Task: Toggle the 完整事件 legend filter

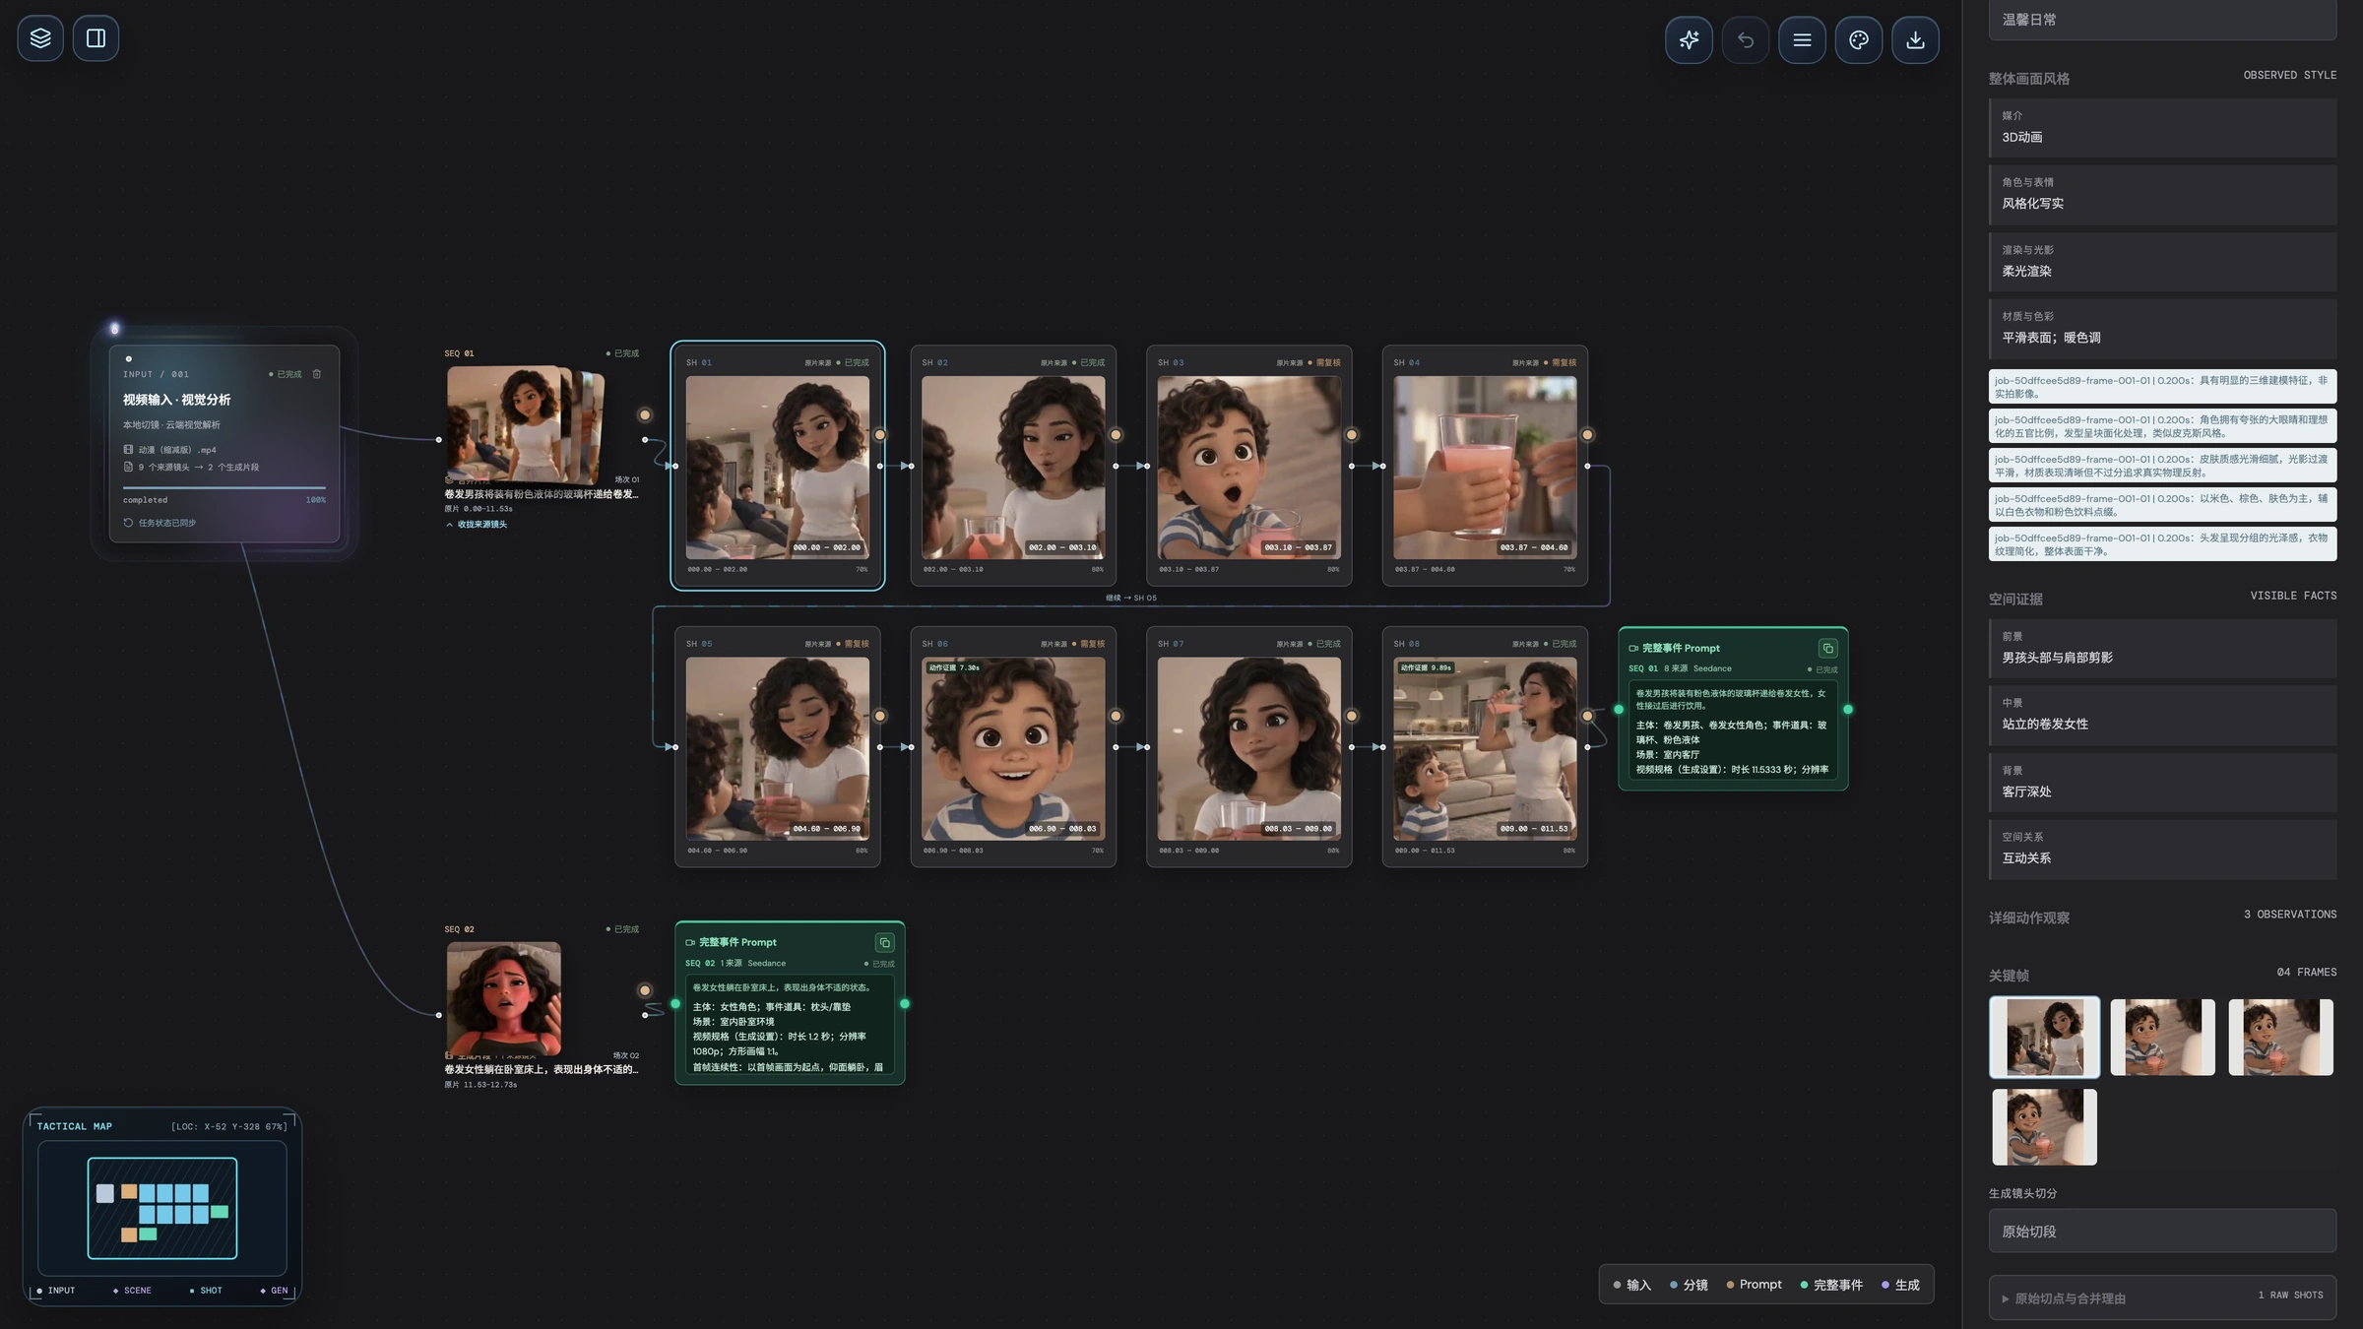Action: [x=1831, y=1285]
